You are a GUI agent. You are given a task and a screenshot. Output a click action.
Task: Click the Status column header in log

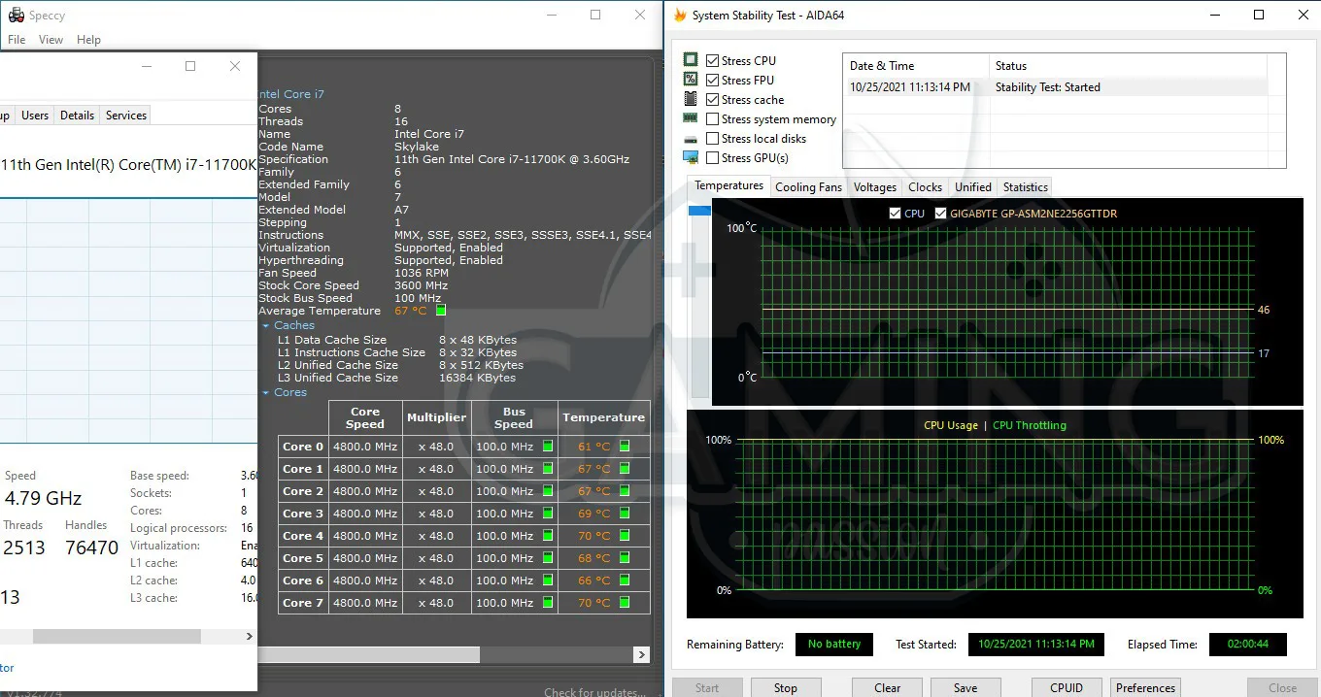click(x=1128, y=66)
